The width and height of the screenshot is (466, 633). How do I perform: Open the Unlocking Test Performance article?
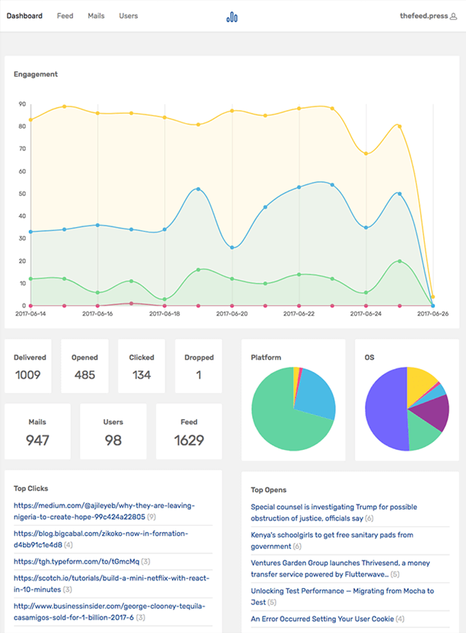click(342, 596)
